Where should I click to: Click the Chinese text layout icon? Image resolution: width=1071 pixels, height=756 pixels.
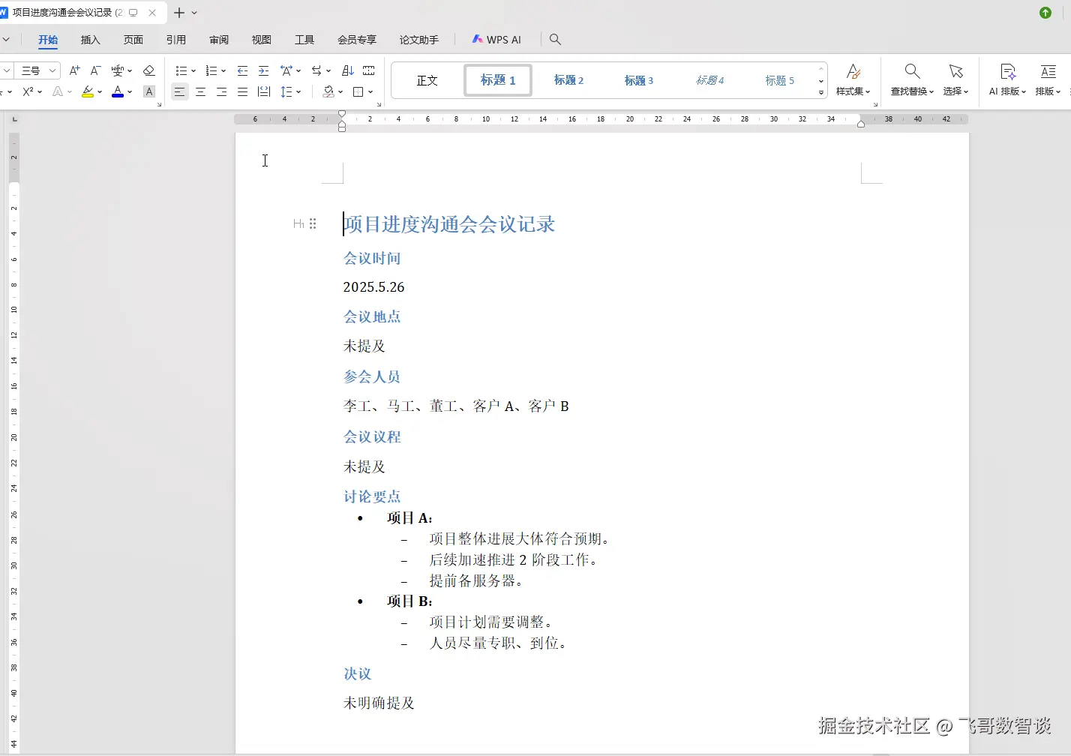286,70
